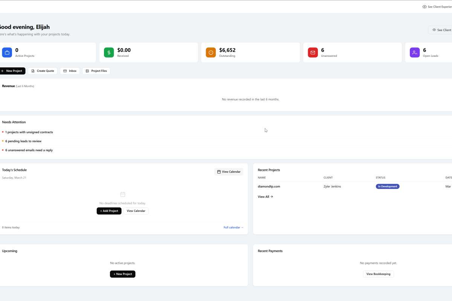Click the red envelope Unanswered icon
The image size is (452, 301).
click(313, 53)
